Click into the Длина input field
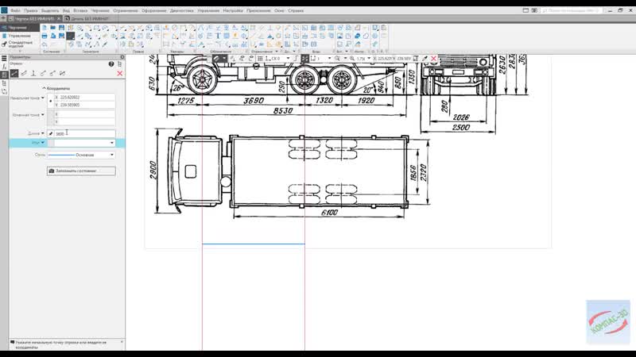This screenshot has height=357, width=636. [83, 133]
